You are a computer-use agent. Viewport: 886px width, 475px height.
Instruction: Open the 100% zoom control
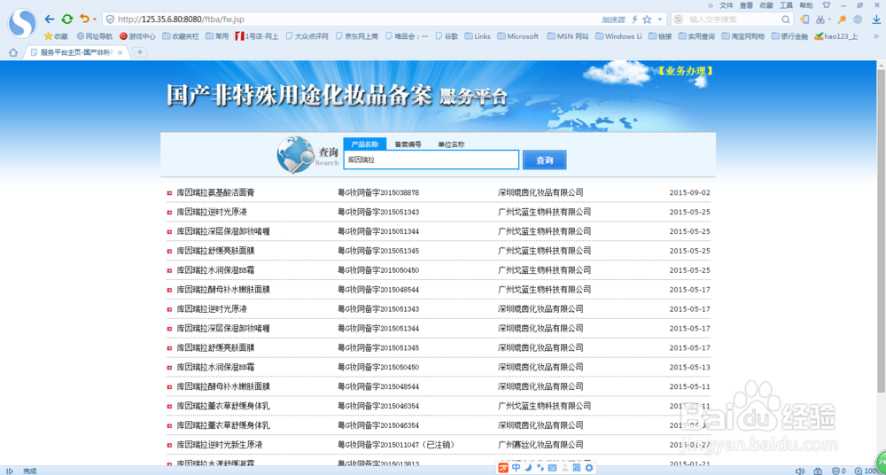[x=867, y=471]
